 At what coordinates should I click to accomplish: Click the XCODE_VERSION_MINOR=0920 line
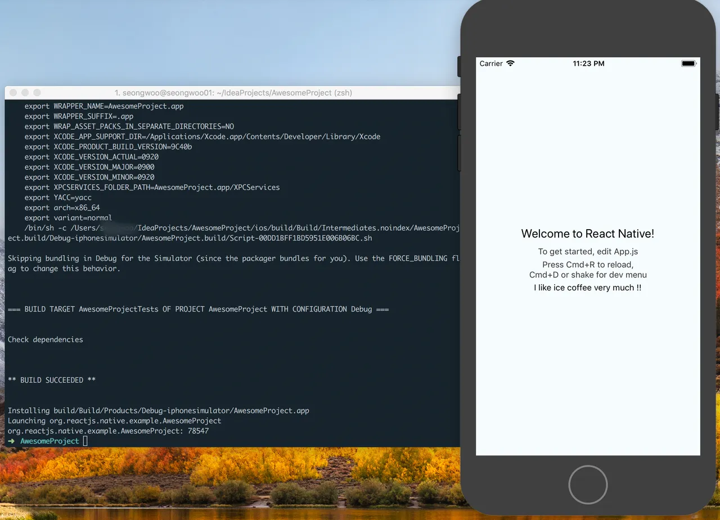[x=89, y=177]
